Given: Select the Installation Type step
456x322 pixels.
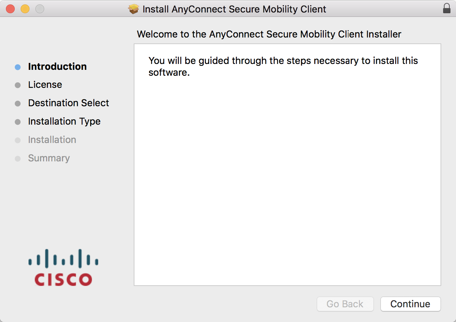Looking at the screenshot, I should pyautogui.click(x=64, y=122).
